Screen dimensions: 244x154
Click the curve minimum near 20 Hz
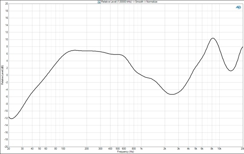click(12, 119)
